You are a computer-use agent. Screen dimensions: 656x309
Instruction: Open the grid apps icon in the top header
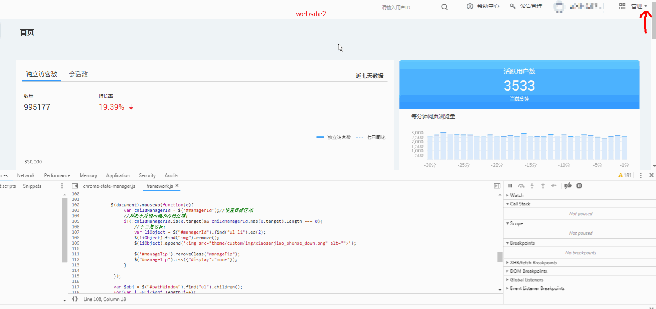(x=622, y=6)
